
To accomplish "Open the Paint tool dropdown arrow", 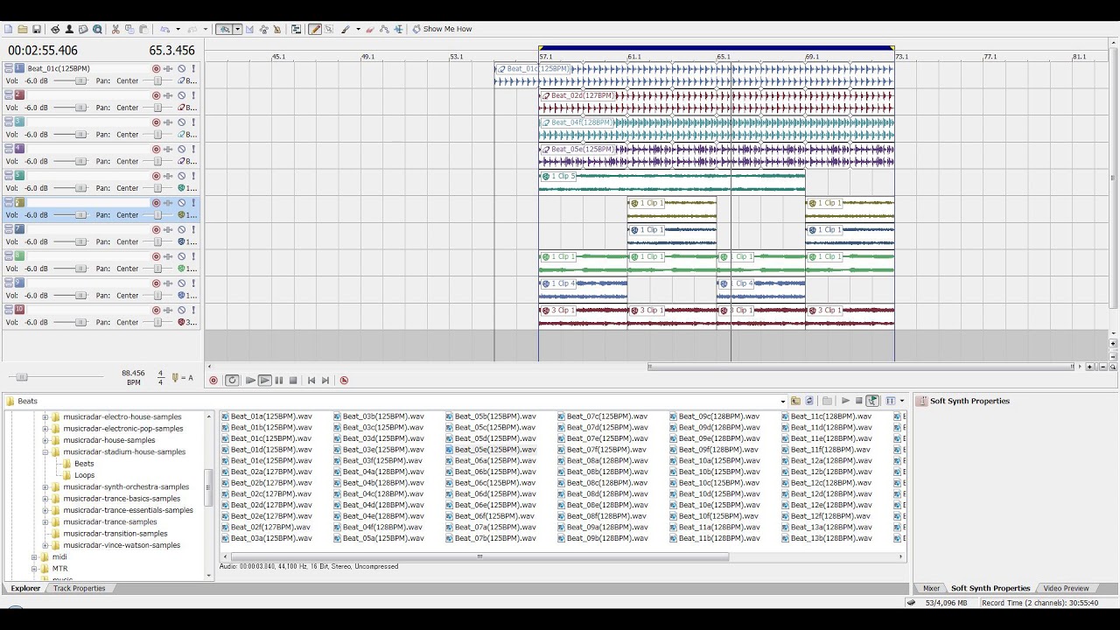I will tap(357, 29).
